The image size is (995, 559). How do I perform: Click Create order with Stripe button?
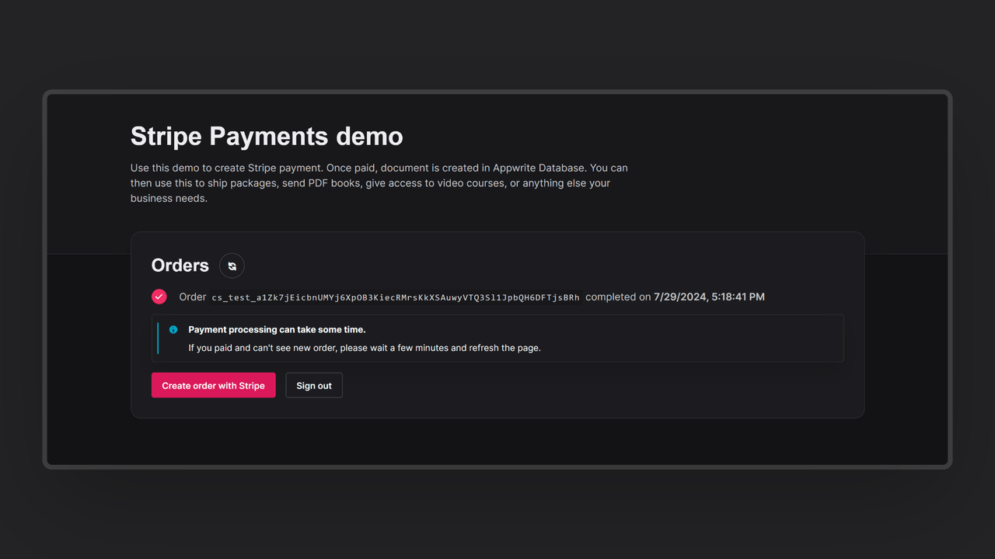213,385
